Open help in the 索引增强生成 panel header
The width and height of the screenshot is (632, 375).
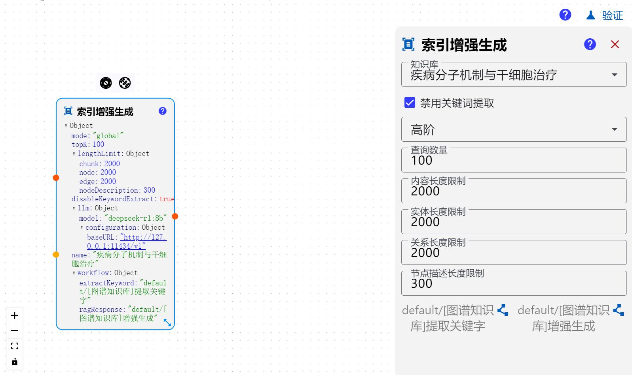tap(590, 44)
